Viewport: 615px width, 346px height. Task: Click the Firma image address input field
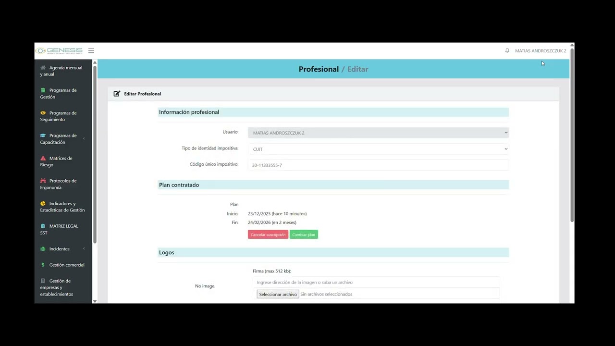(x=376, y=282)
